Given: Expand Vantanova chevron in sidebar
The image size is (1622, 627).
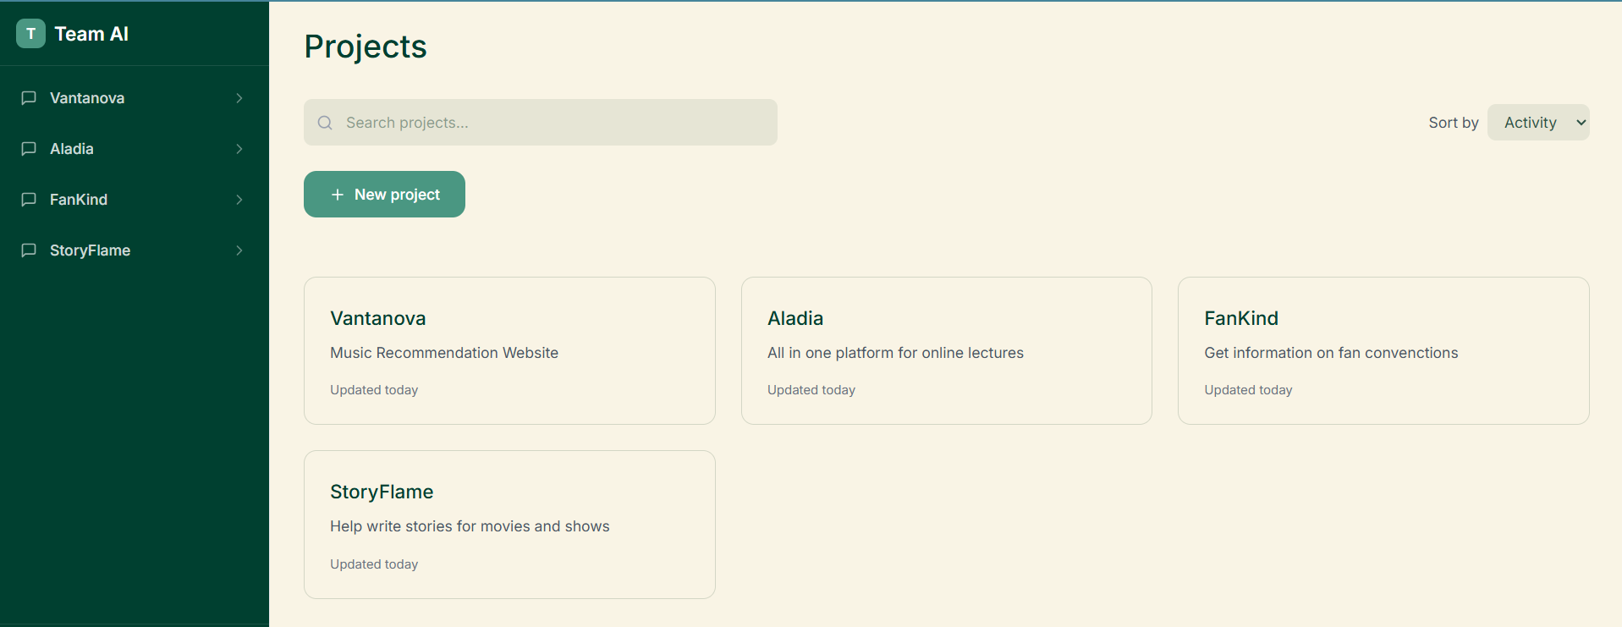Looking at the screenshot, I should 239,98.
